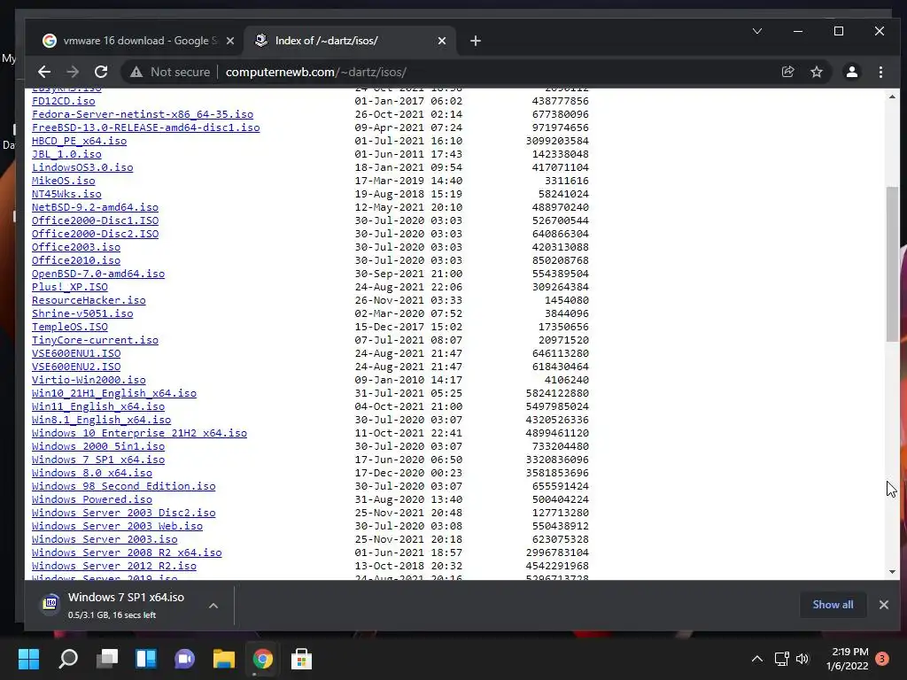Open Windows_7_SP1_x64.iso link
Viewport: 907px width, 680px height.
pos(98,460)
